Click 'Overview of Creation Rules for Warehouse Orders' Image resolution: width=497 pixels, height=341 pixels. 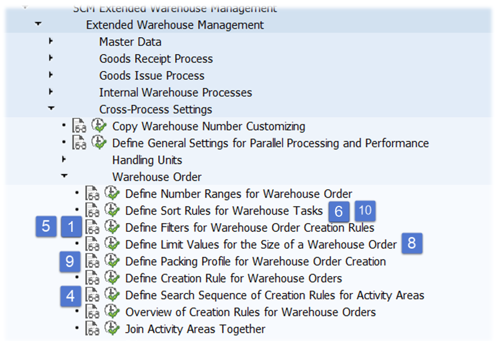[x=251, y=312]
